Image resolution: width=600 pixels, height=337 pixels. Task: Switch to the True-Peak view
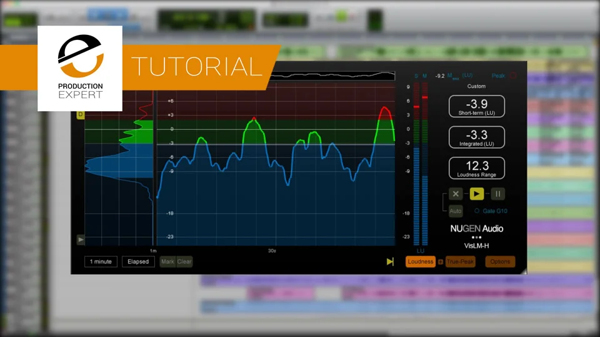[x=461, y=261]
